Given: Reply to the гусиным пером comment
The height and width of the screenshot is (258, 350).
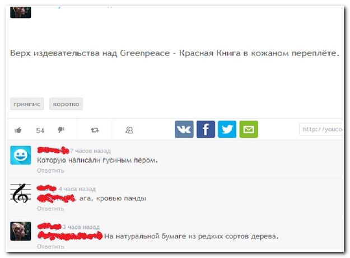Looking at the screenshot, I should pyautogui.click(x=50, y=171).
